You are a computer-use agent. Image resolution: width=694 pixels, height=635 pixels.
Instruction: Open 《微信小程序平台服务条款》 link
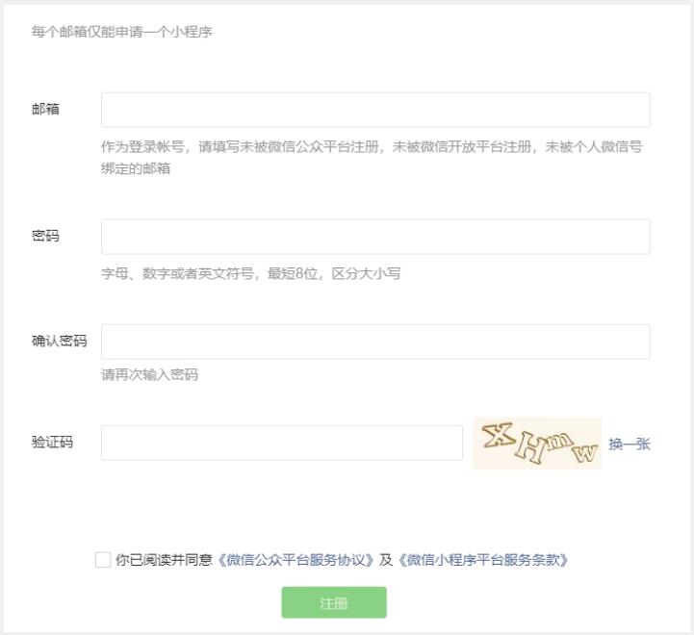coord(483,560)
